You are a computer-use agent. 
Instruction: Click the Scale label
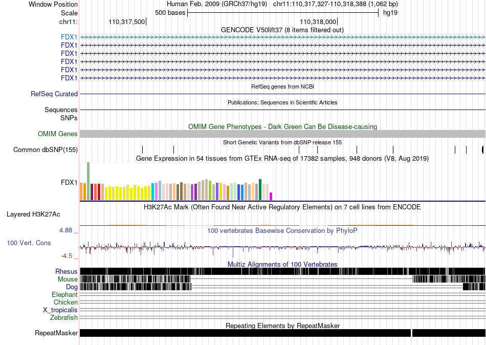(70, 13)
